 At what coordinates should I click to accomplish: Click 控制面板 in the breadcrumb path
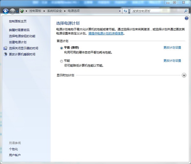(x=36, y=11)
